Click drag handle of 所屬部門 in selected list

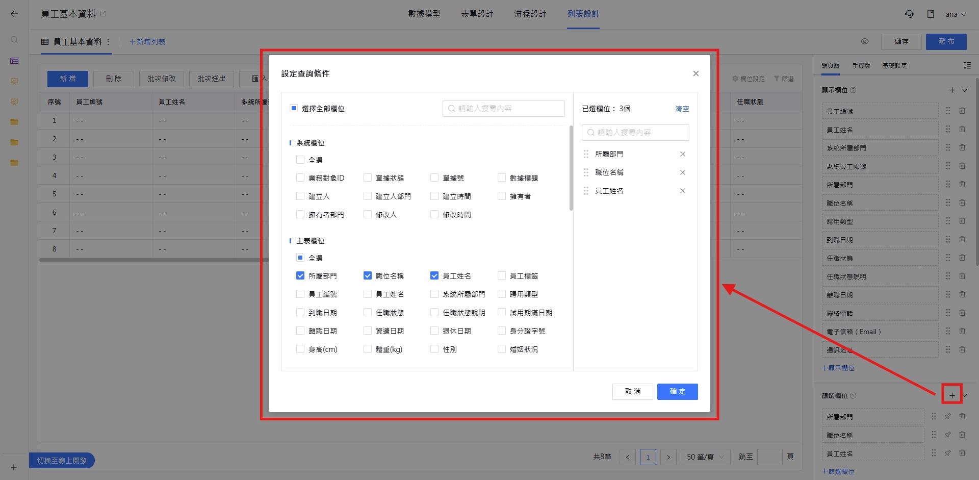[x=586, y=154]
